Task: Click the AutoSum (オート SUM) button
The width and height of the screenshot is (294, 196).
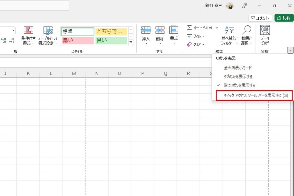Action: pyautogui.click(x=200, y=28)
